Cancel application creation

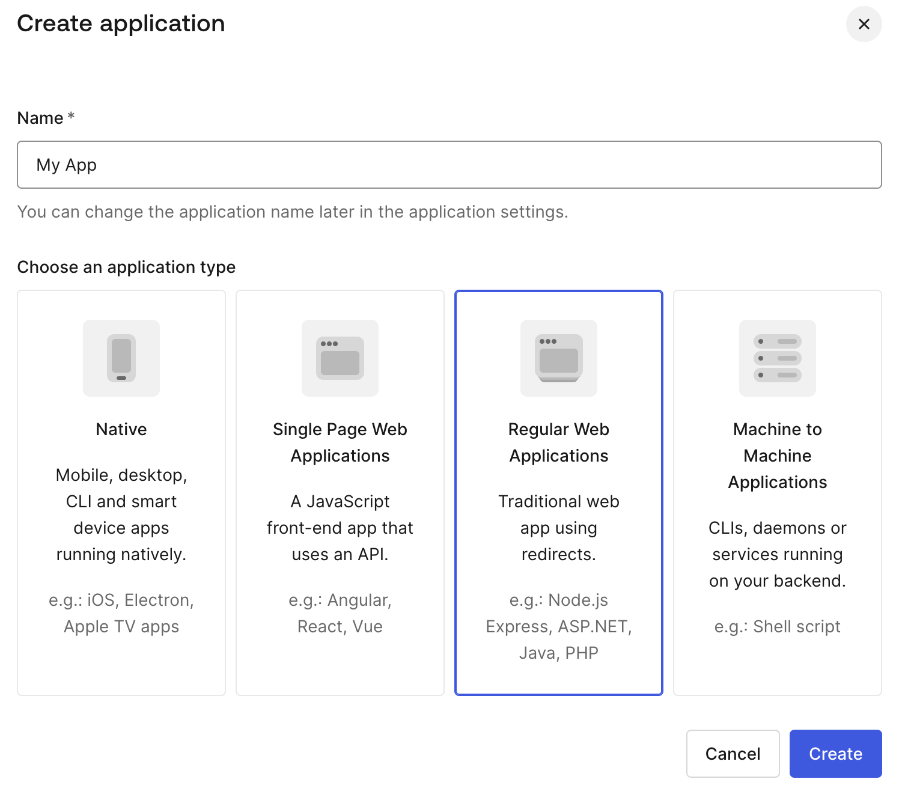point(733,754)
